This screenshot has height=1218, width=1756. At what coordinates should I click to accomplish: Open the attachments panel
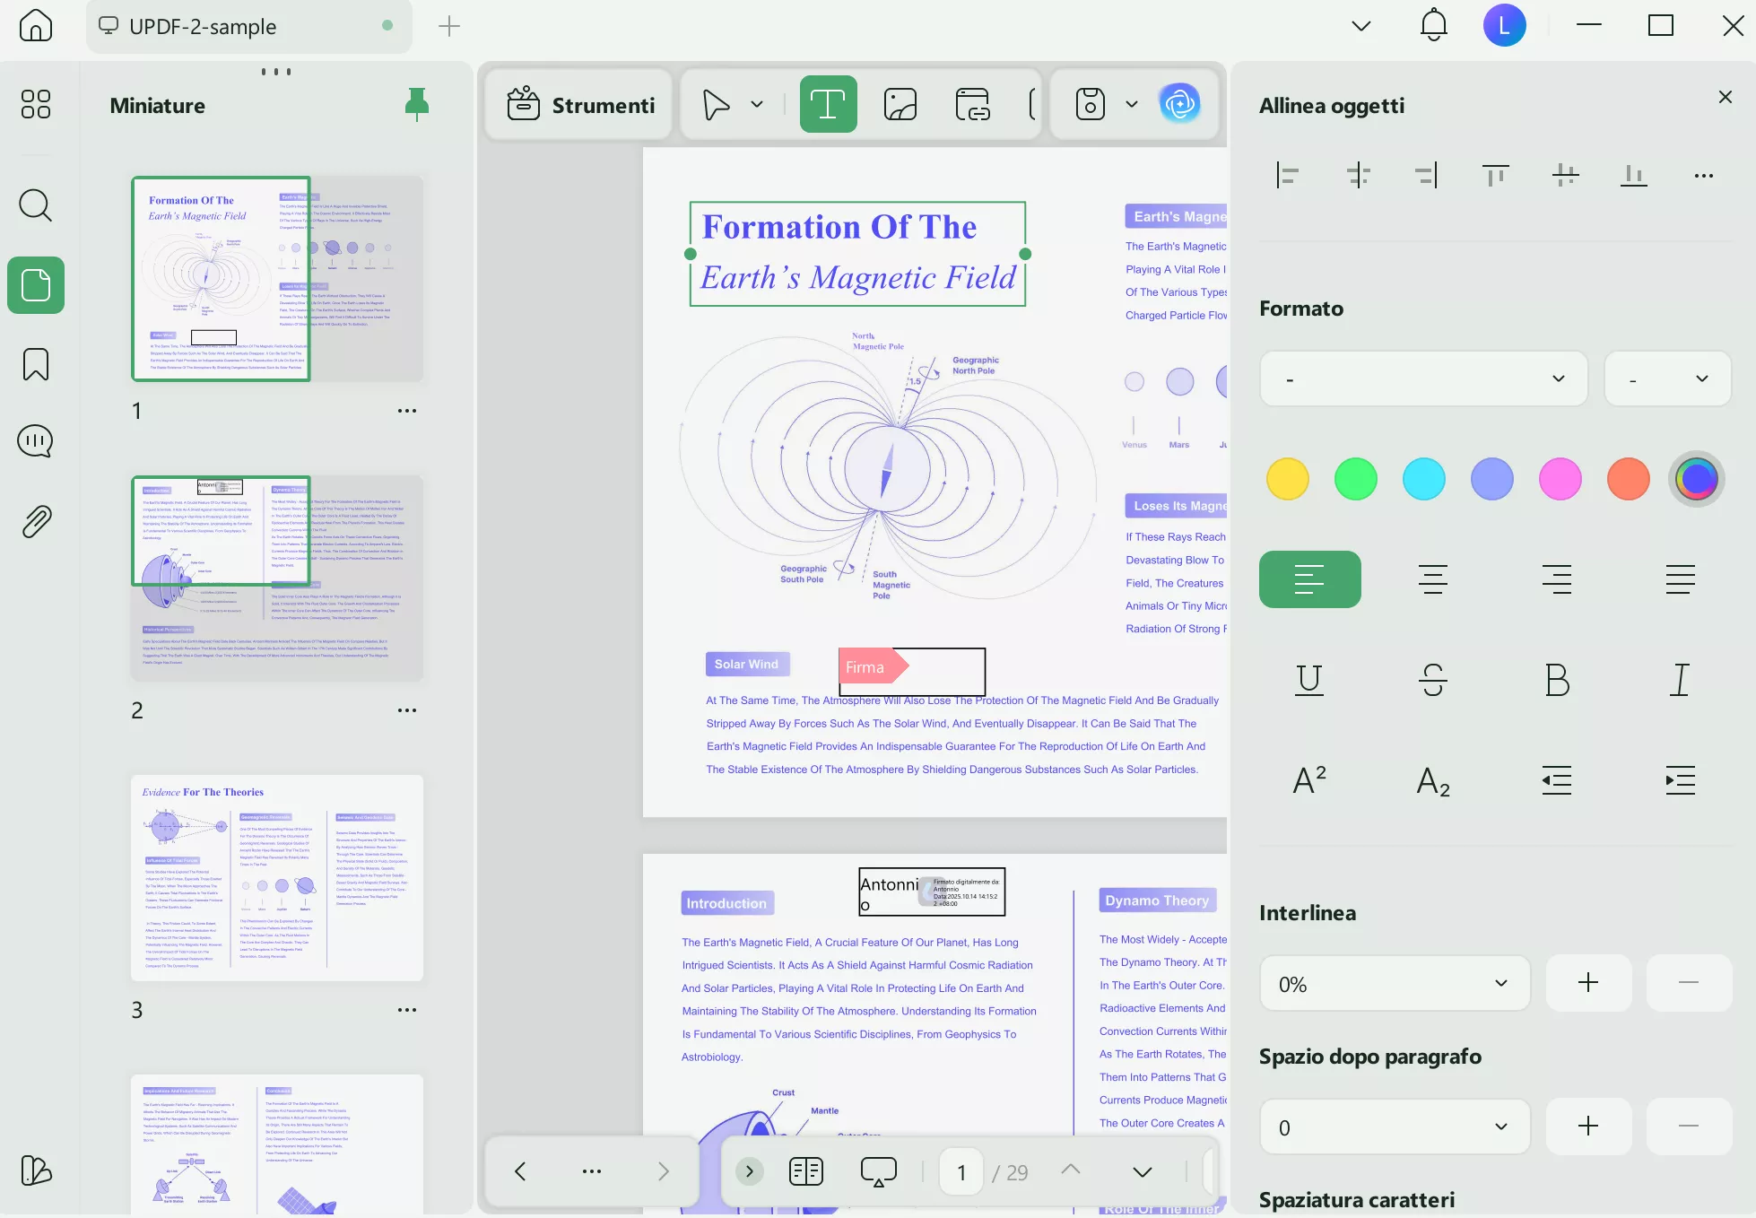click(x=36, y=521)
